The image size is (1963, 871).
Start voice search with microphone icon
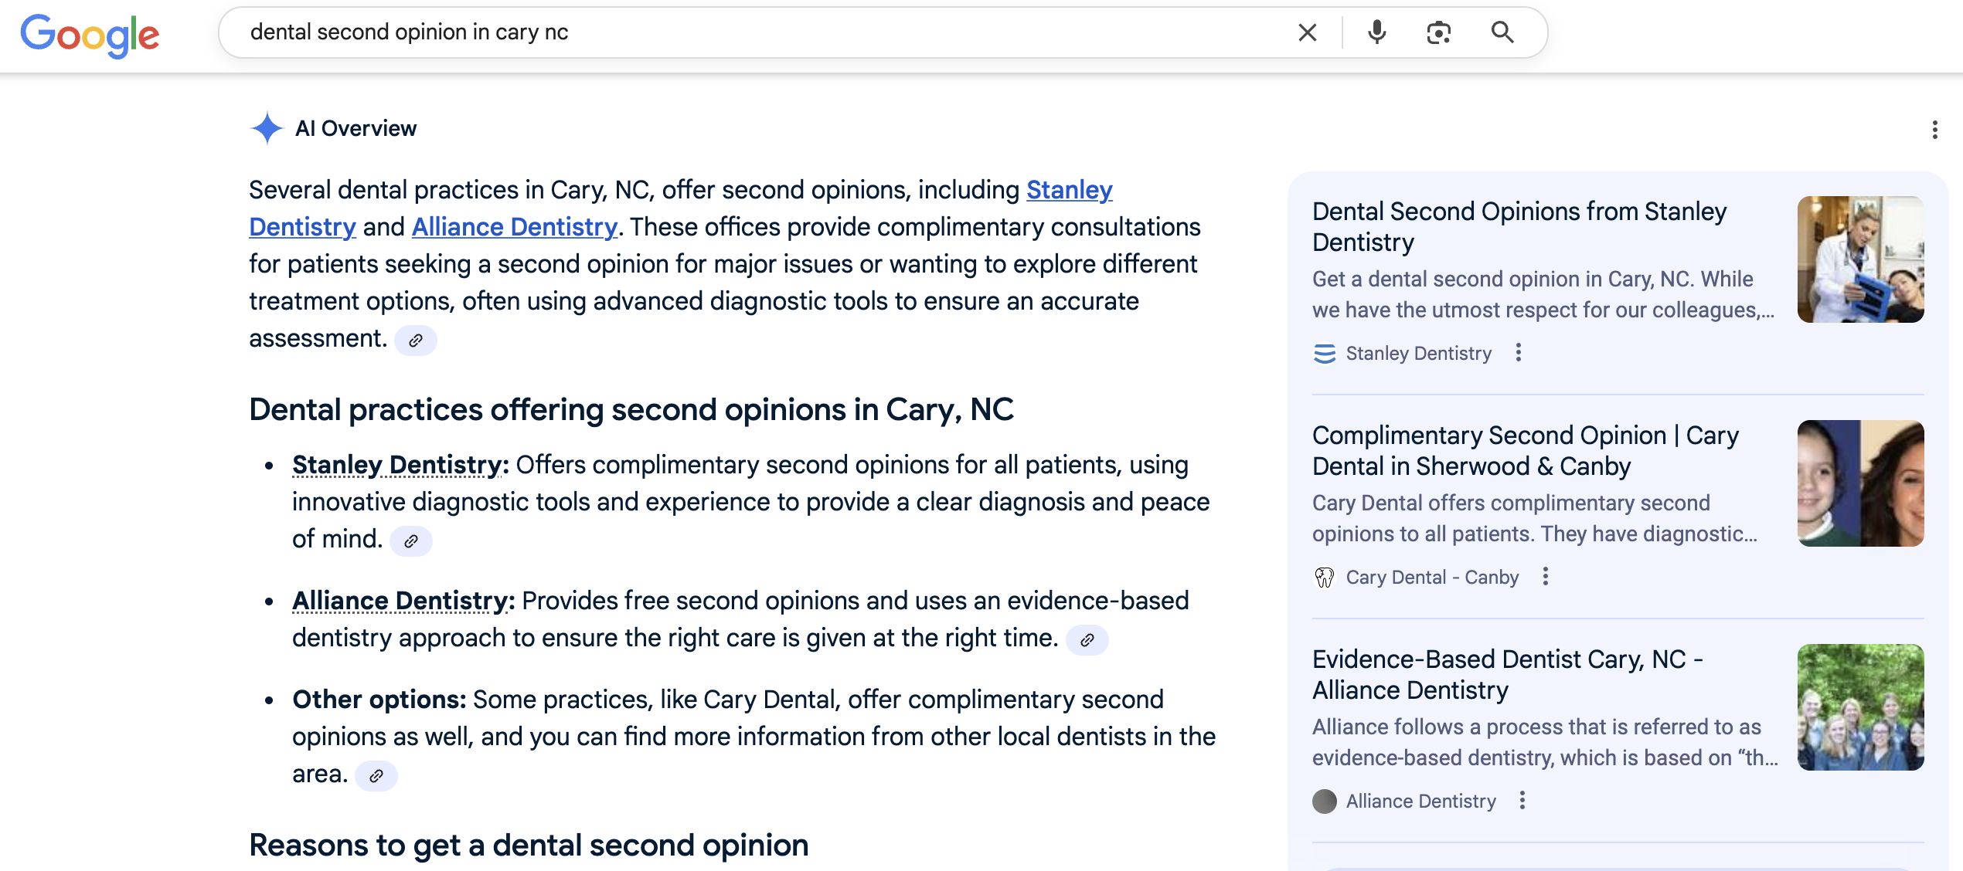click(x=1376, y=32)
